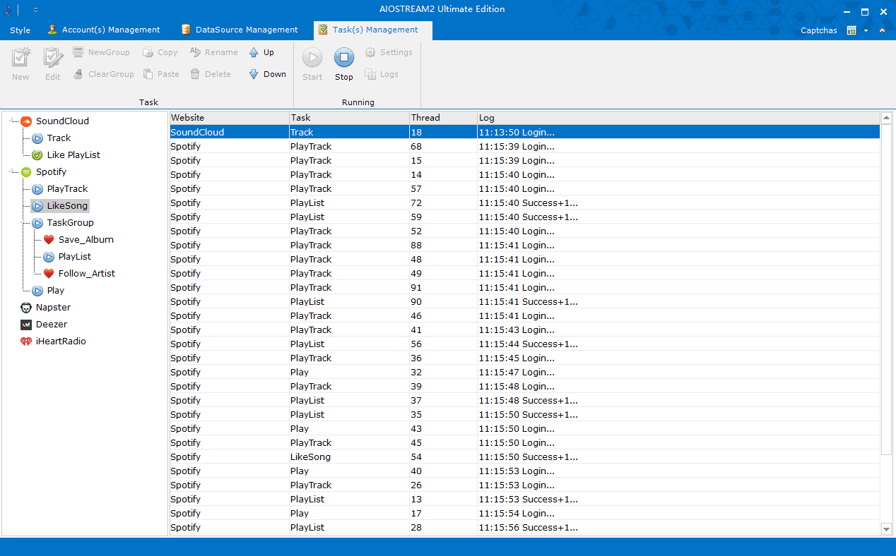
Task: Select Track under SoundCloud
Action: (59, 138)
